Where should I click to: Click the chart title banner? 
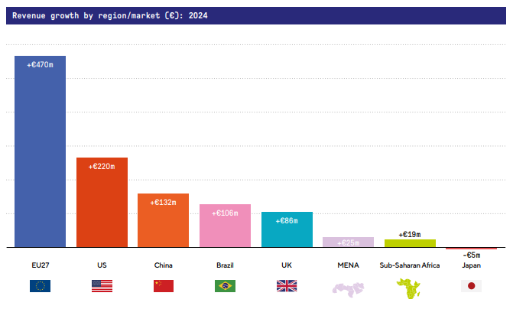[256, 15]
